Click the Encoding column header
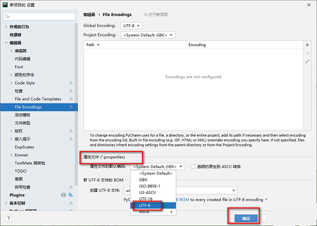The image size is (317, 226). 244,45
